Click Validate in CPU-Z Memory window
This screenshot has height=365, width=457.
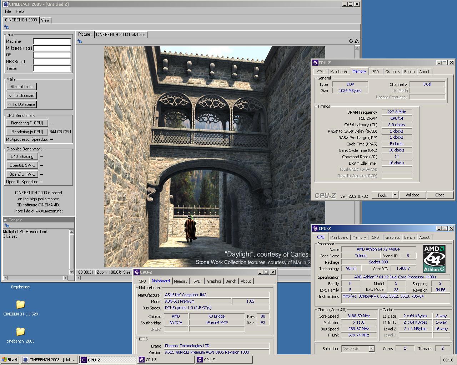[412, 195]
